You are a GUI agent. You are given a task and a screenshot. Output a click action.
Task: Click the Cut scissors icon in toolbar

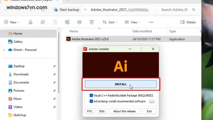coord(31,22)
